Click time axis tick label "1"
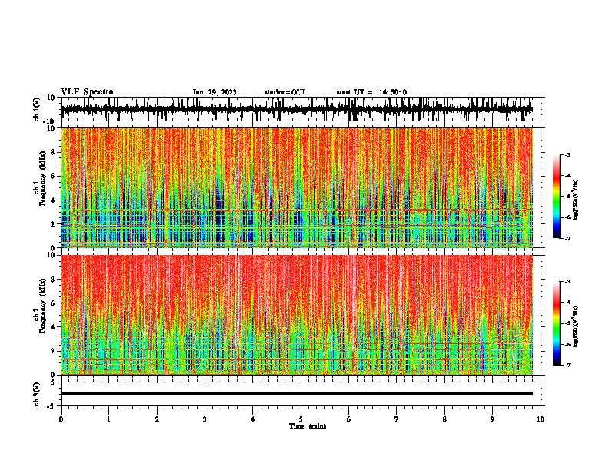Viewport: 609px width, 470px height. click(x=108, y=419)
